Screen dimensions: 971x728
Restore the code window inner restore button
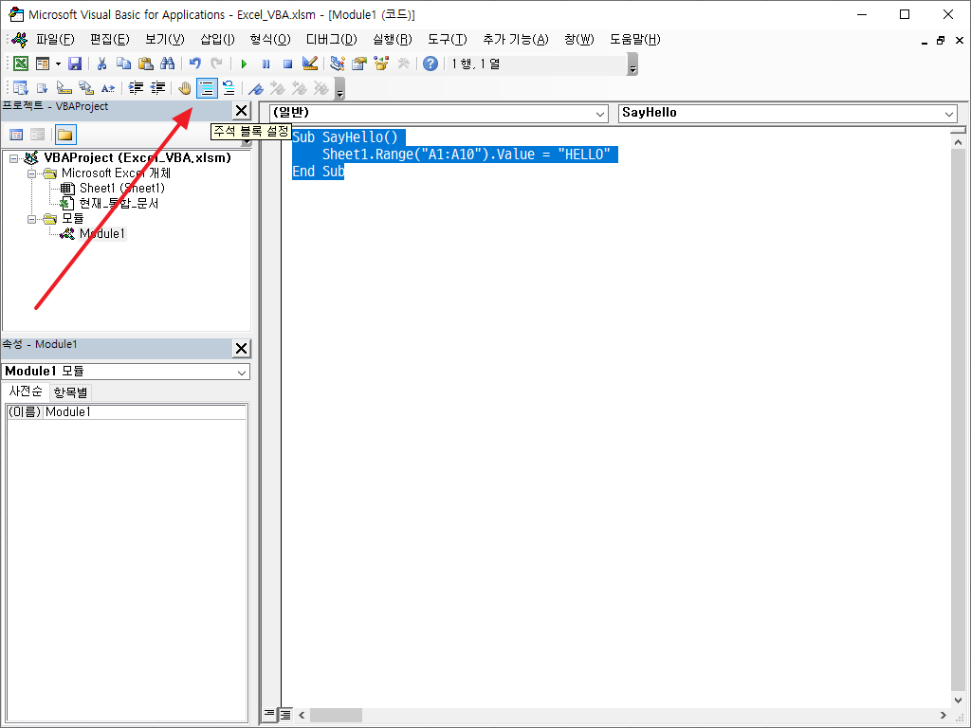[941, 40]
